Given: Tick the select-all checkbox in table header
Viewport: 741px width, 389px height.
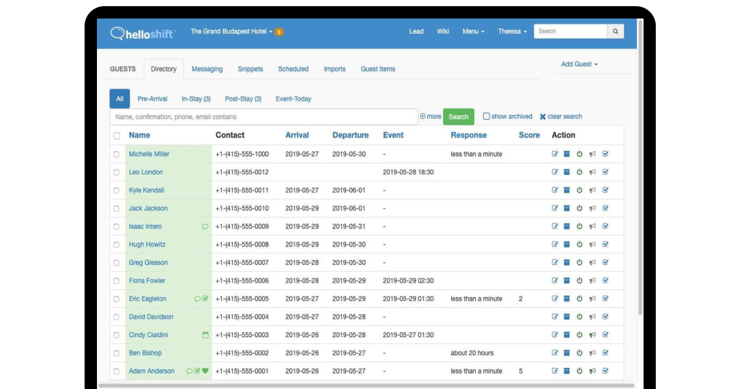Looking at the screenshot, I should pos(117,136).
